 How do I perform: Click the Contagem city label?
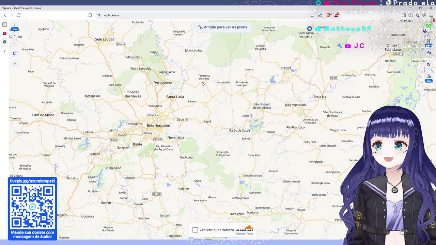(134, 124)
